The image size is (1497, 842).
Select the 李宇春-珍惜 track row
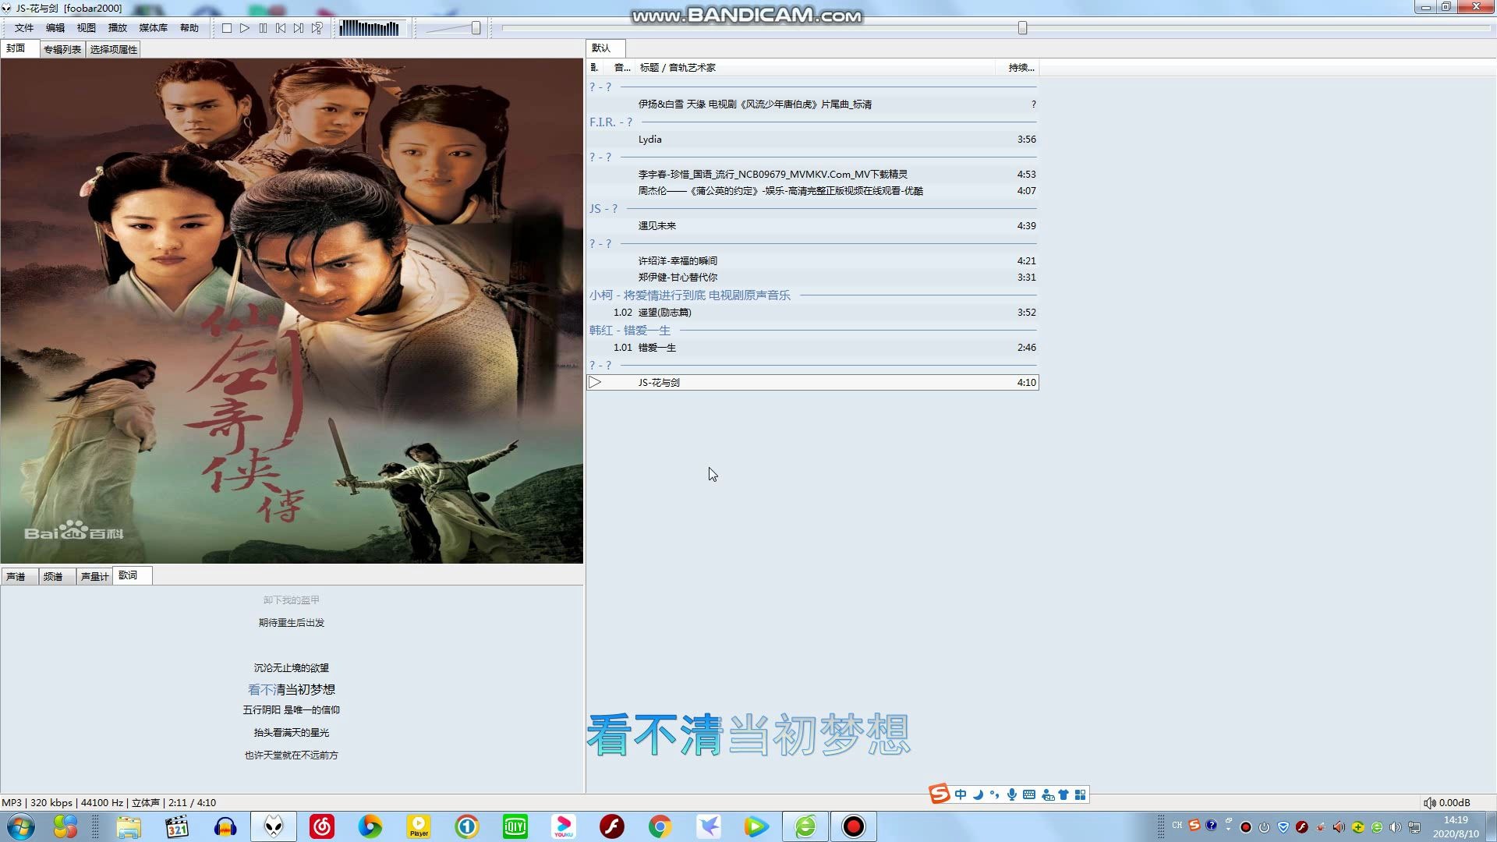click(x=812, y=175)
